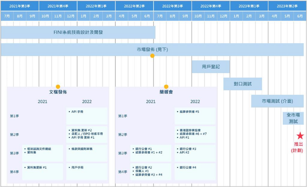The width and height of the screenshot is (307, 187).
Task: Click orange dot above 文檔發佈 title
Action: (58, 87)
